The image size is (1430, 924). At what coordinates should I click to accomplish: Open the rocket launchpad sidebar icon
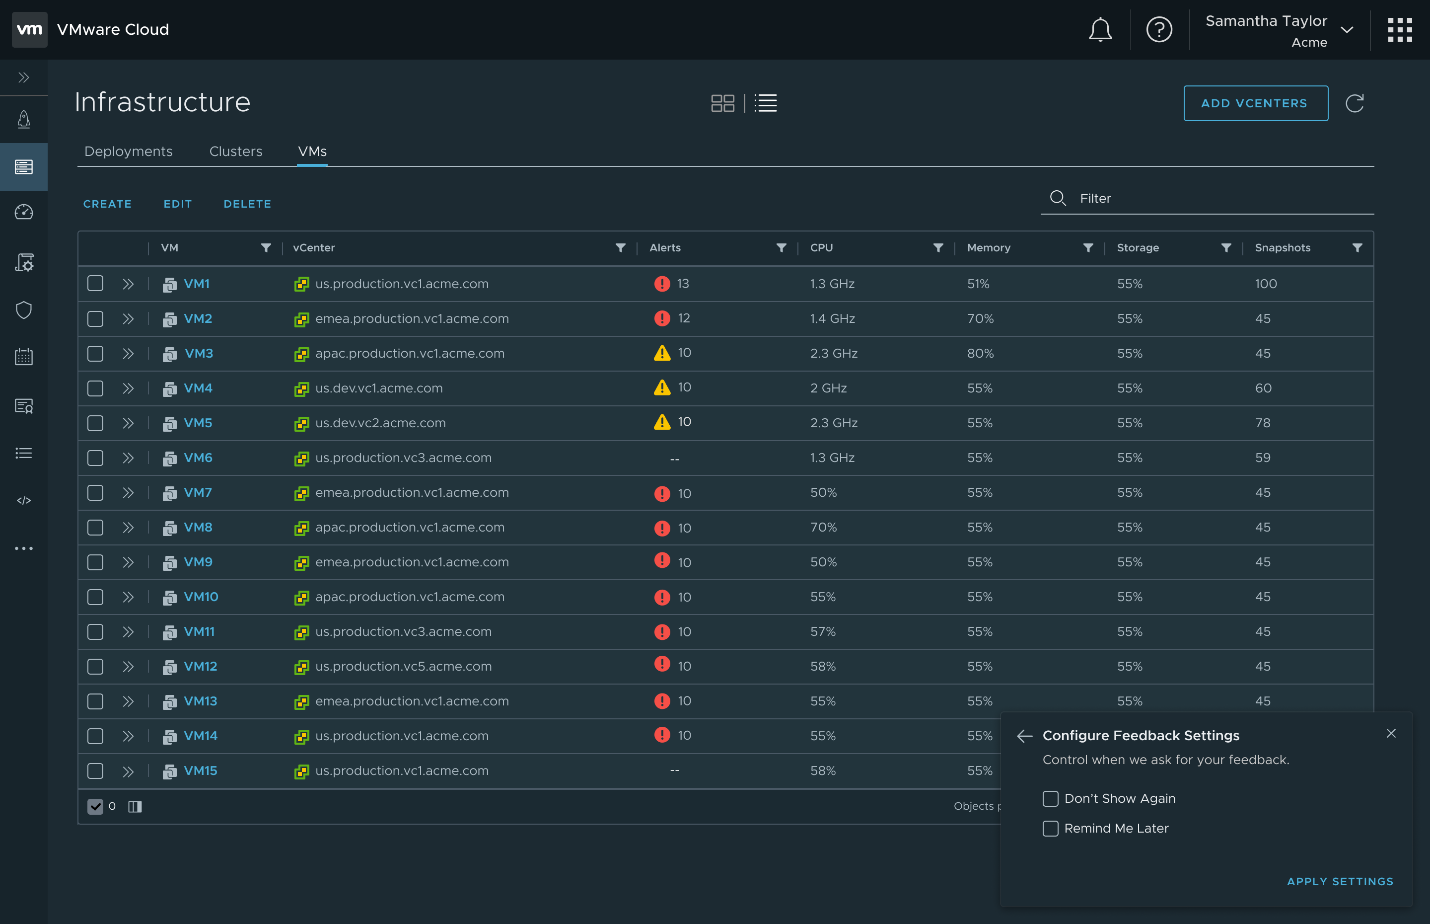click(24, 119)
